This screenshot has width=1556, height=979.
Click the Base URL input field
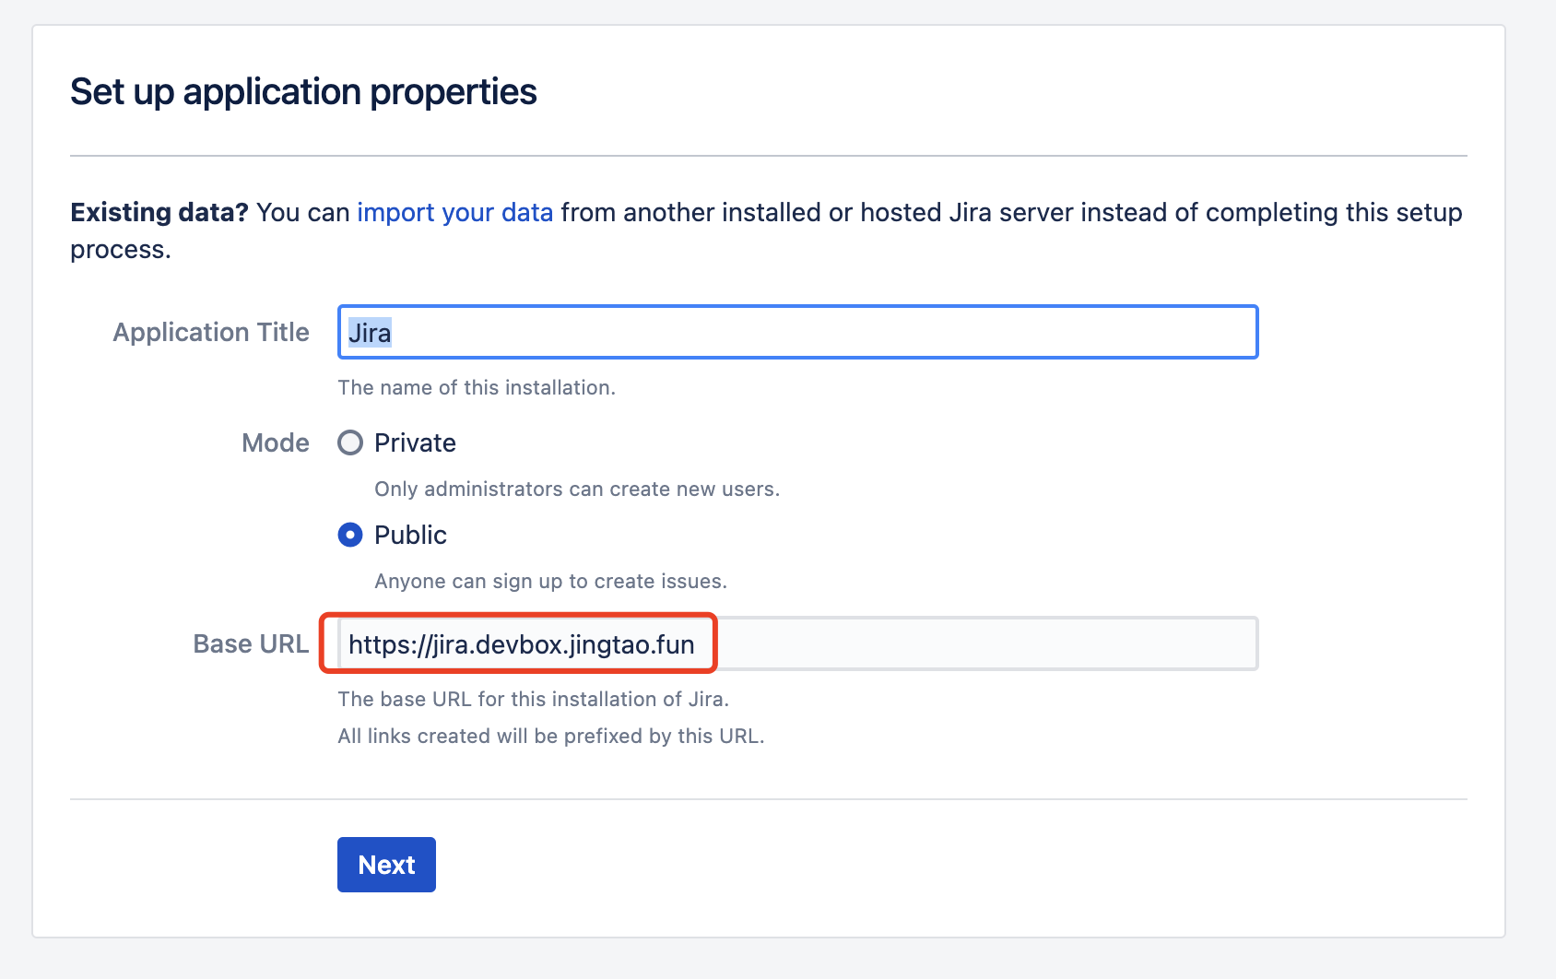click(797, 644)
